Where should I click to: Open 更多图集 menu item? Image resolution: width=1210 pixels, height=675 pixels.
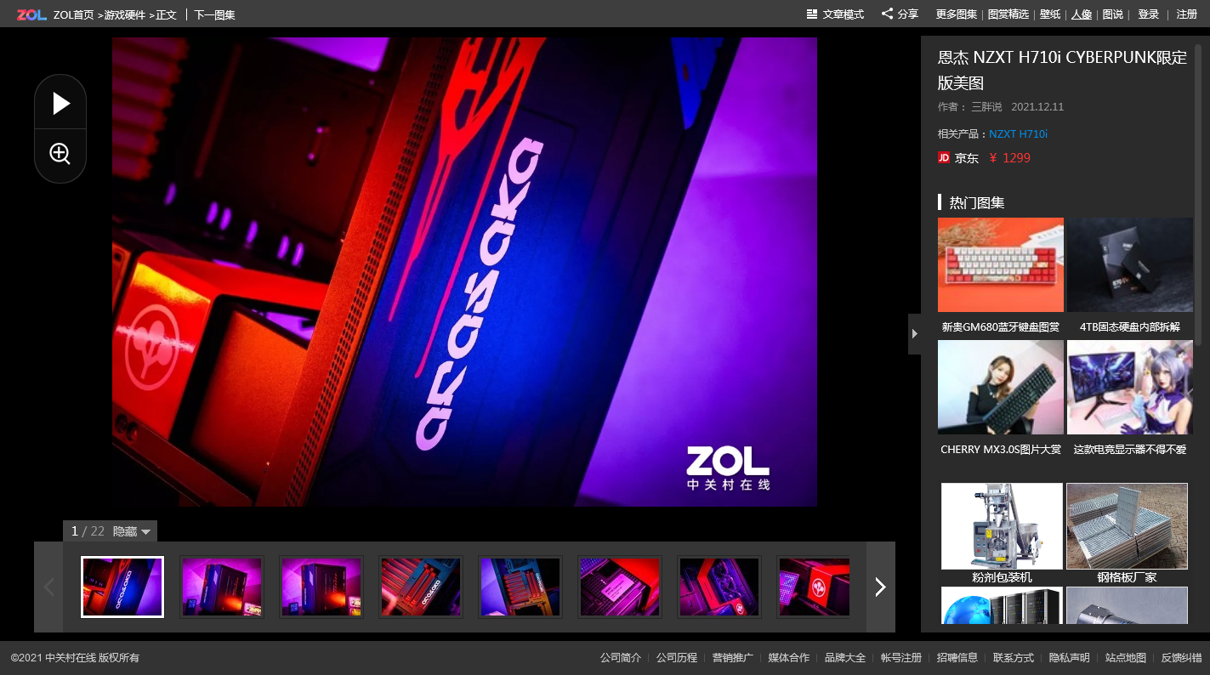click(957, 14)
